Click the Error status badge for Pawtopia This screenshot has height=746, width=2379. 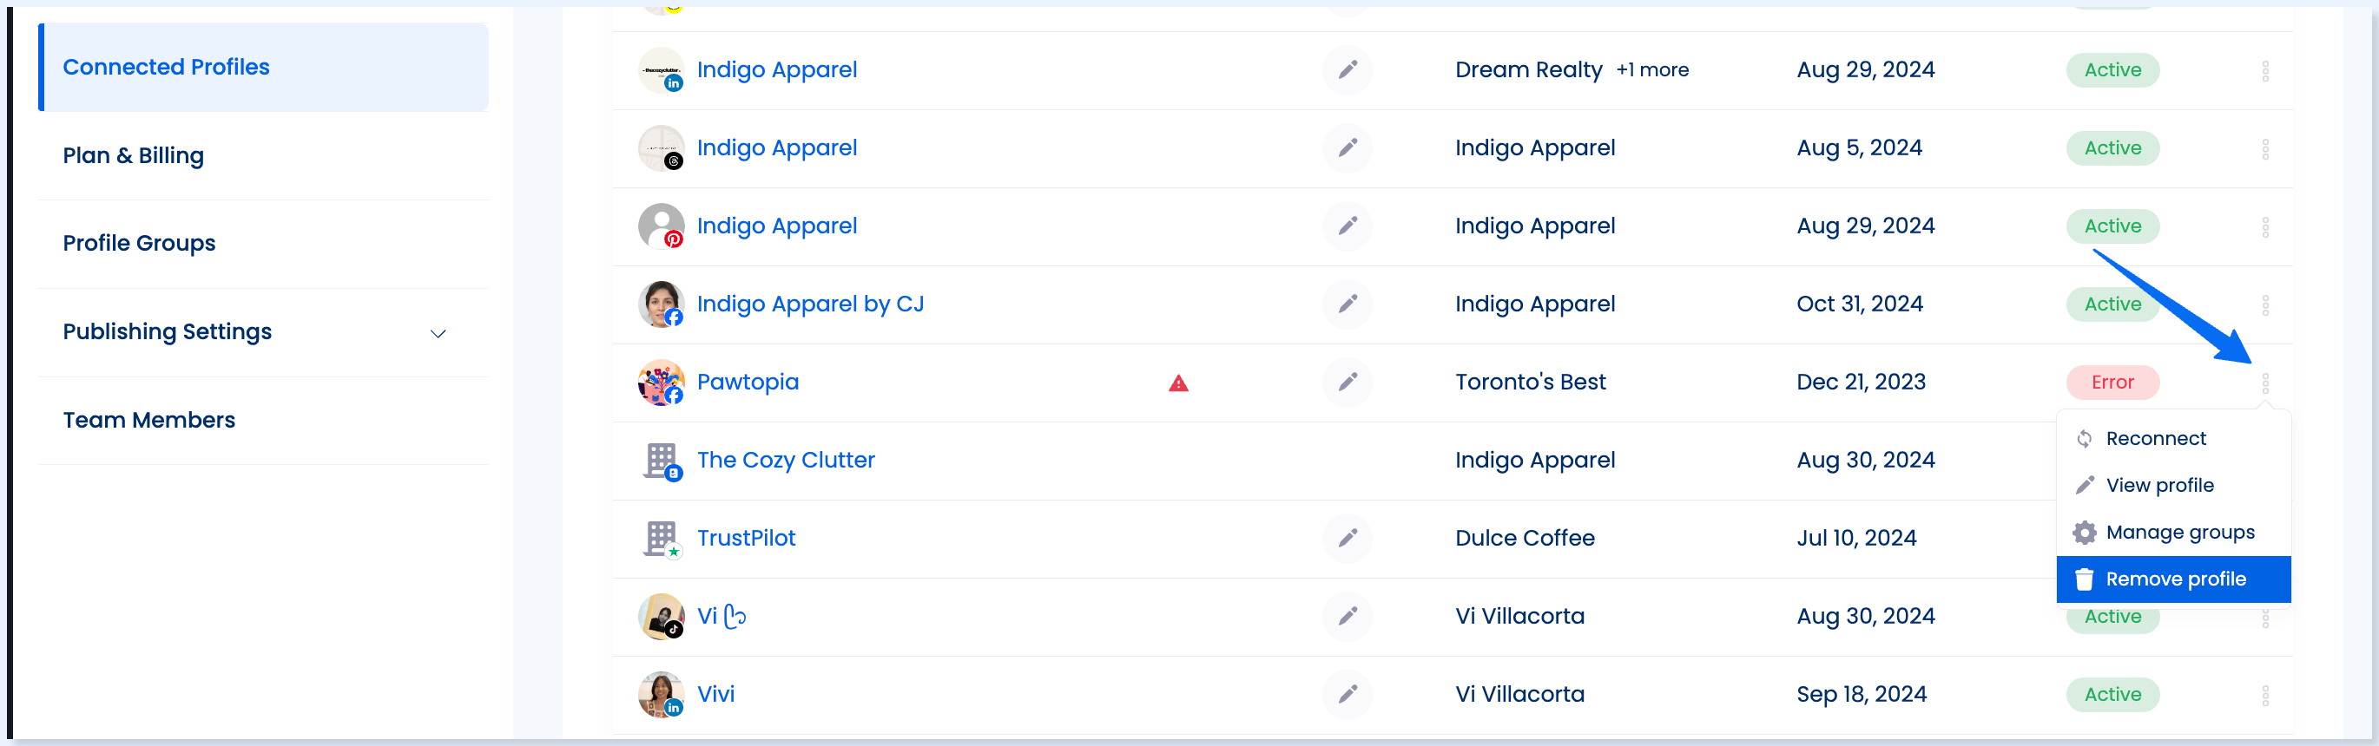coord(2112,382)
